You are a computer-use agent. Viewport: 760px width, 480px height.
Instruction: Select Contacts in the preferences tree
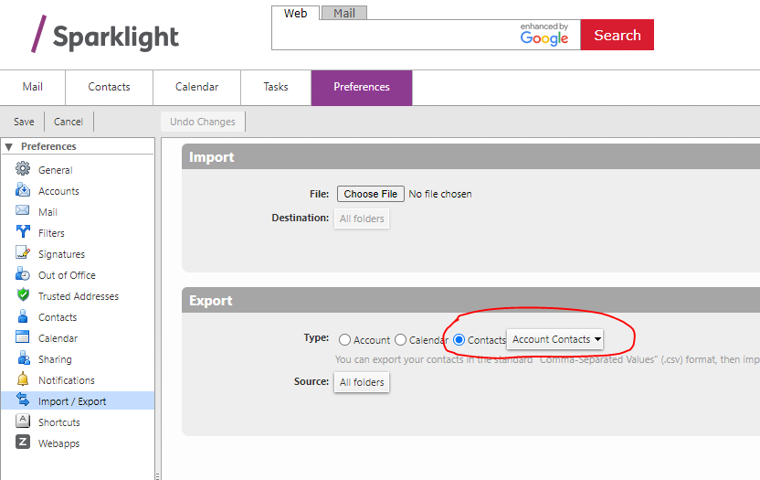(x=78, y=317)
